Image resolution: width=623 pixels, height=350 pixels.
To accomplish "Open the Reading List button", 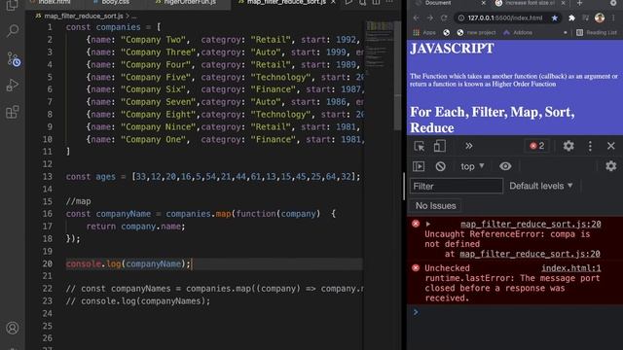I will pos(597,32).
